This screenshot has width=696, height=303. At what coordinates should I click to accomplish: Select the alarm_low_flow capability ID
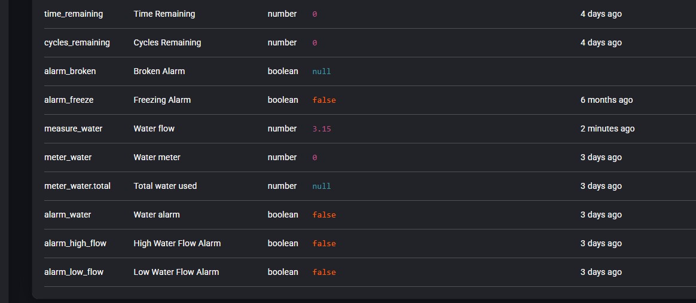[74, 272]
